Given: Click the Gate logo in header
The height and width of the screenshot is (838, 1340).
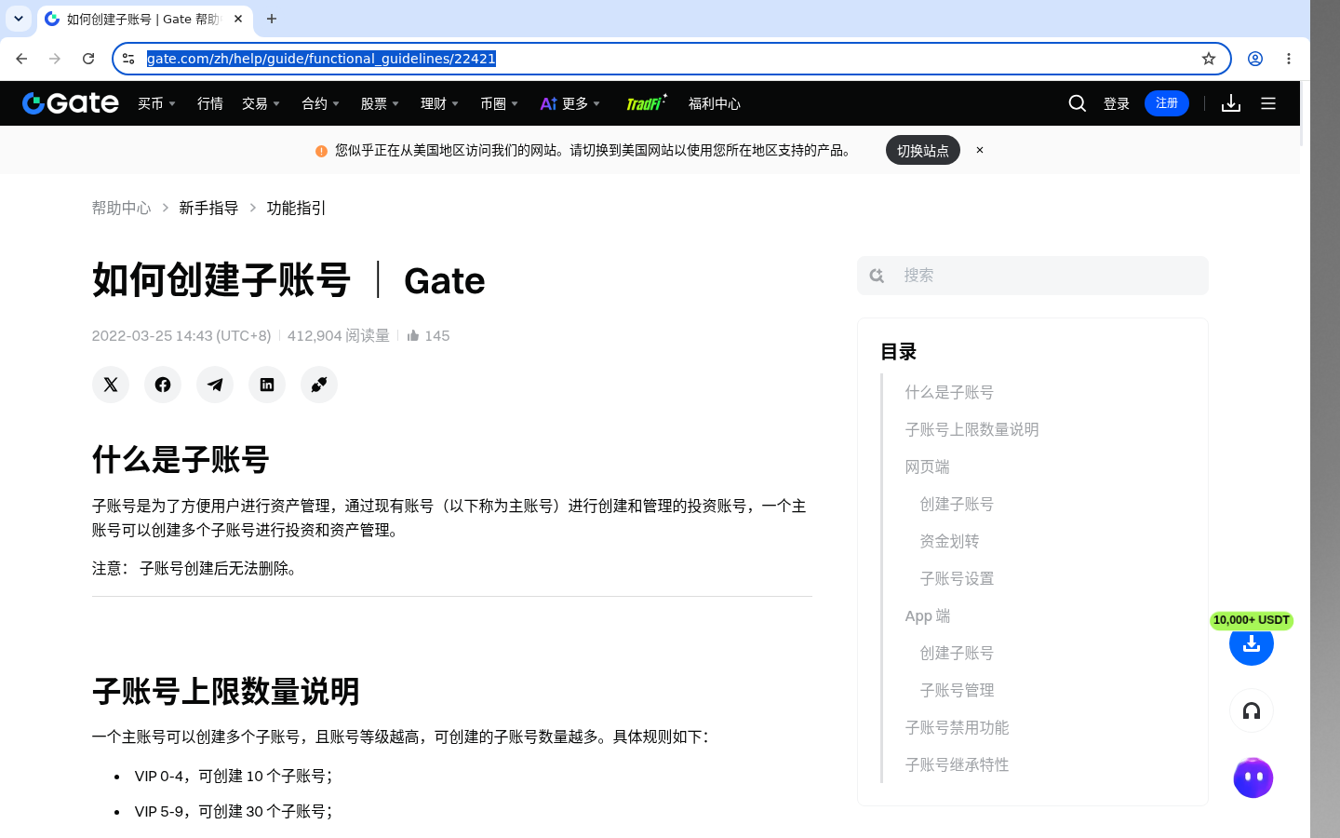Looking at the screenshot, I should tap(71, 103).
